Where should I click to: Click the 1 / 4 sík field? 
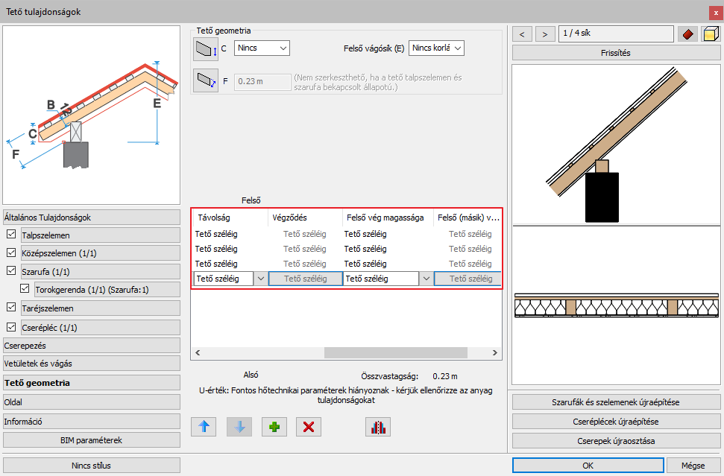616,34
